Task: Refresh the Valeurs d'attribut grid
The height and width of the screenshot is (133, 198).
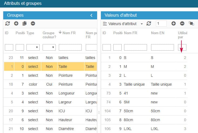Action: (x=149, y=23)
